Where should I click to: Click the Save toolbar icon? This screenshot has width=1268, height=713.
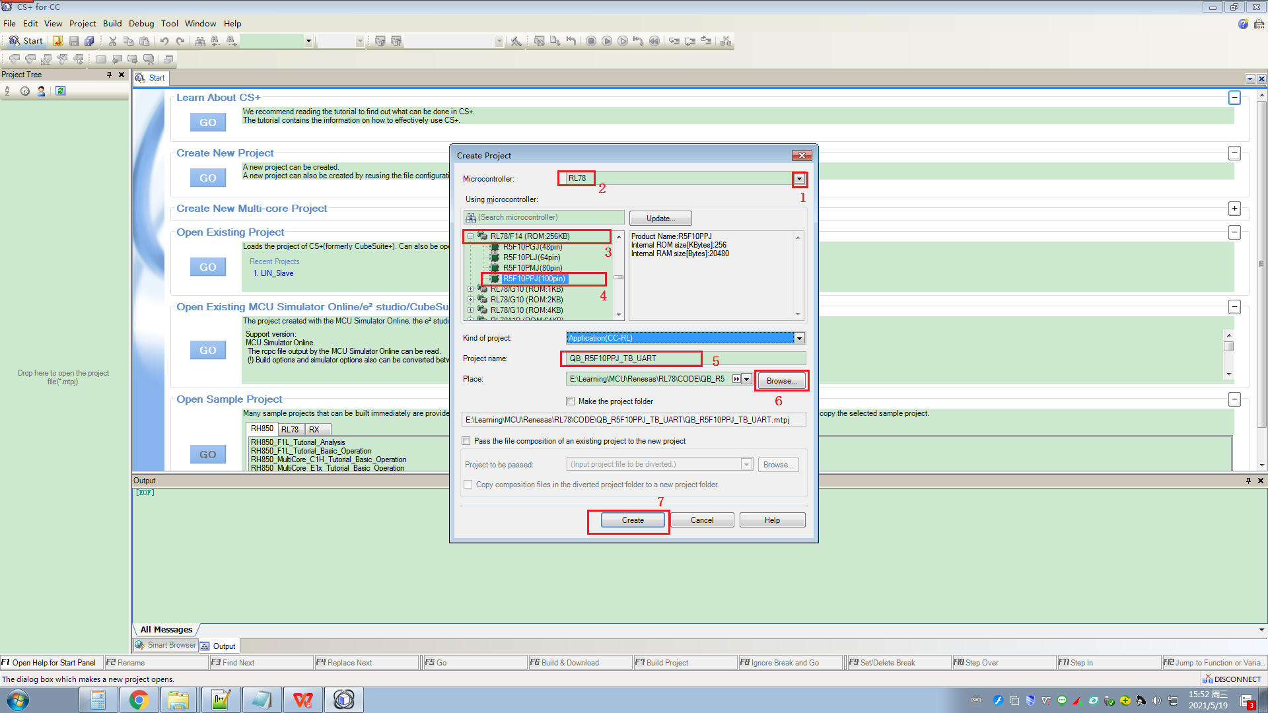(x=74, y=41)
